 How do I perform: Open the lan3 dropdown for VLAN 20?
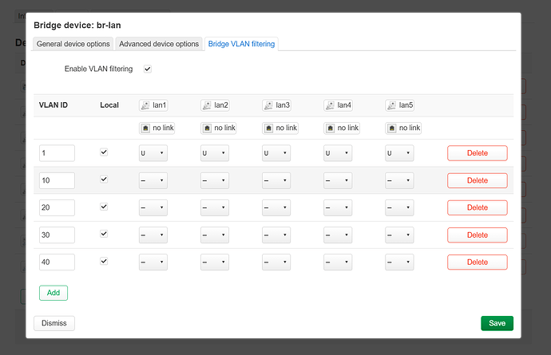click(275, 207)
